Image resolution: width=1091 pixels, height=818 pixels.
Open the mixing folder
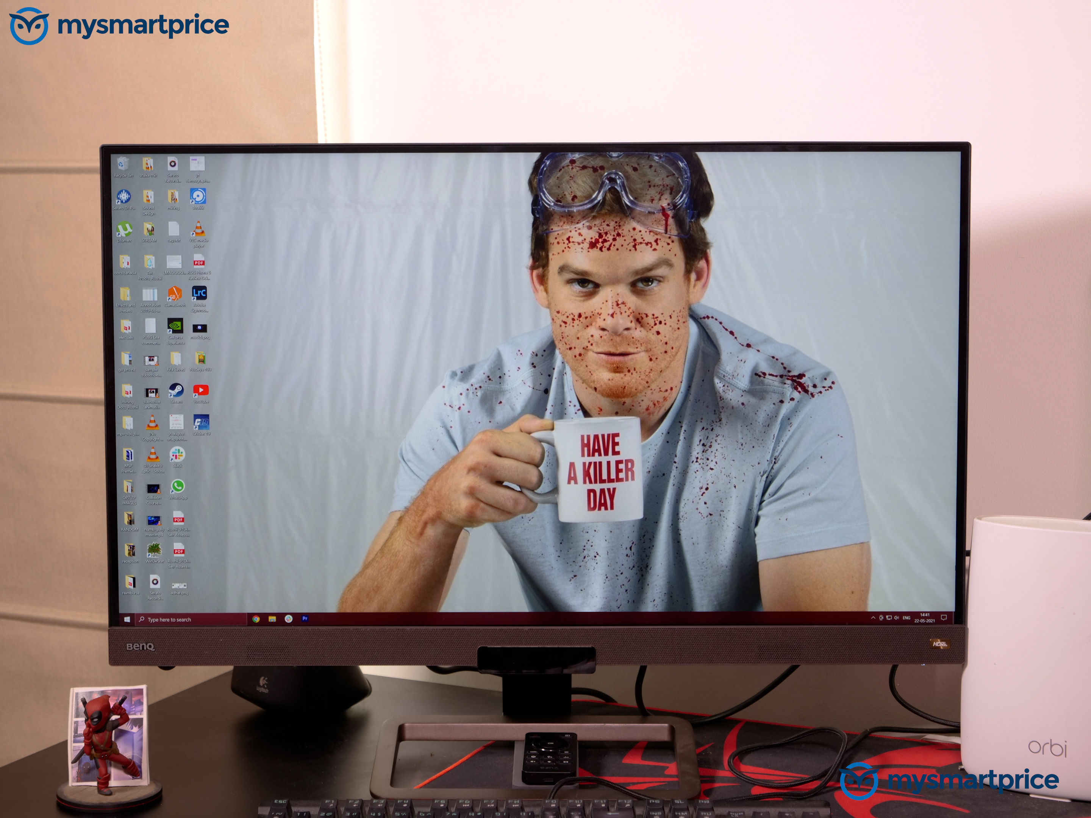click(173, 200)
